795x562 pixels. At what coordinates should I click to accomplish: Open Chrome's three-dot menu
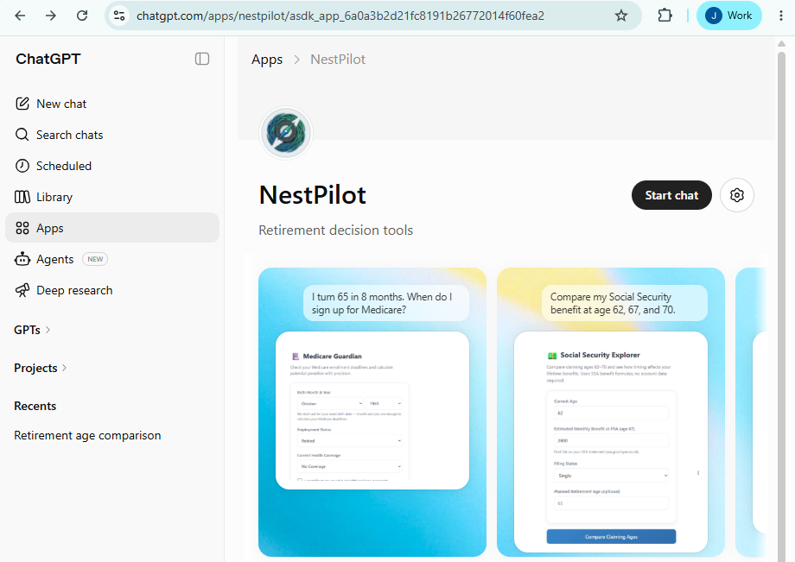click(x=781, y=16)
